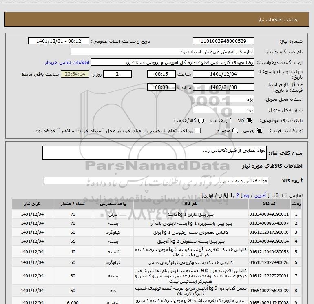Click کالباس خشک دمس item name

191,262
